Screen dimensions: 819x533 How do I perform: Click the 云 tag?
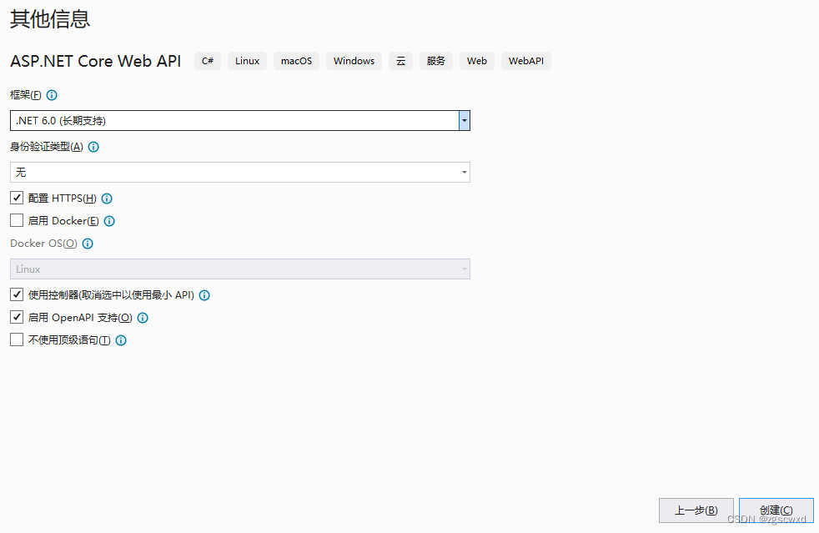(x=400, y=61)
